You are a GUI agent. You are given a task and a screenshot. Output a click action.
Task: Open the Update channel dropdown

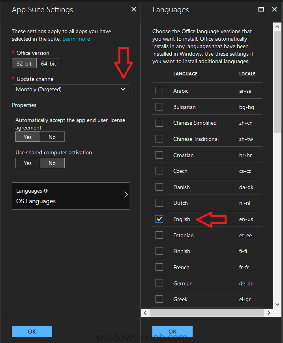[x=70, y=89]
